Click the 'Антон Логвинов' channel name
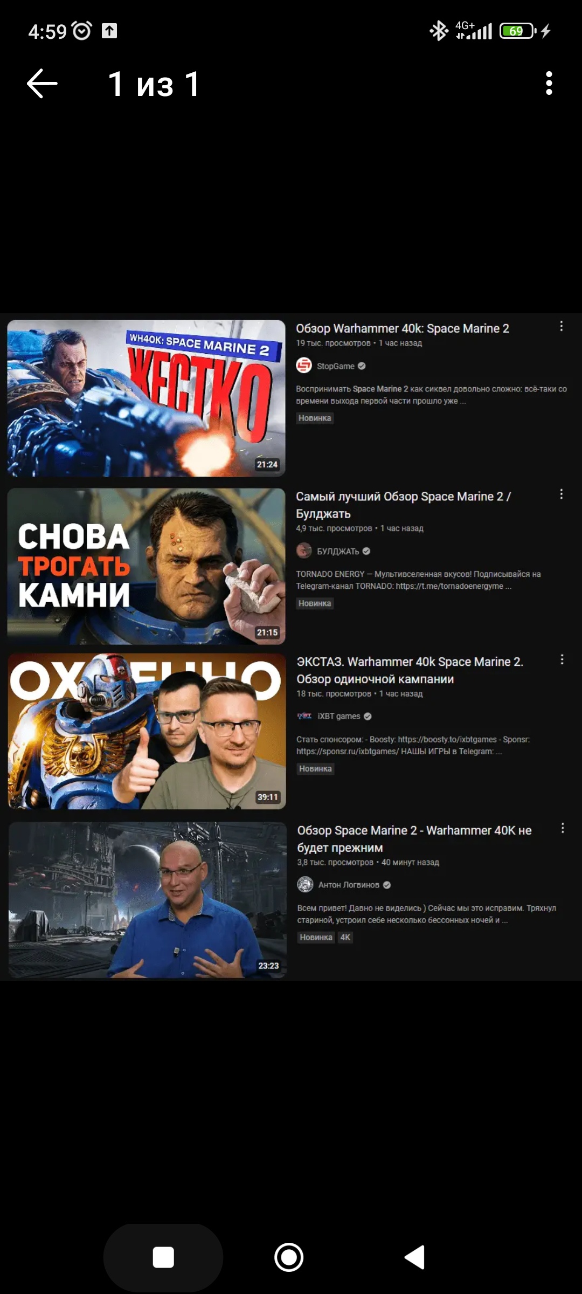This screenshot has height=1294, width=582. [349, 885]
